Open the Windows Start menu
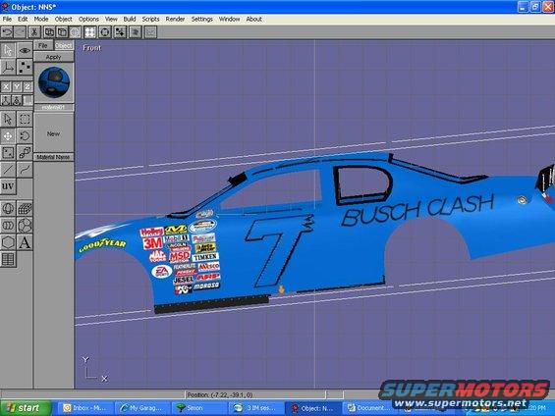The height and width of the screenshot is (416, 555). click(25, 408)
